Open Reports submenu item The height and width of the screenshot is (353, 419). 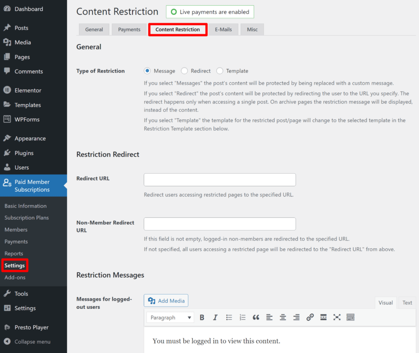pyautogui.click(x=14, y=254)
